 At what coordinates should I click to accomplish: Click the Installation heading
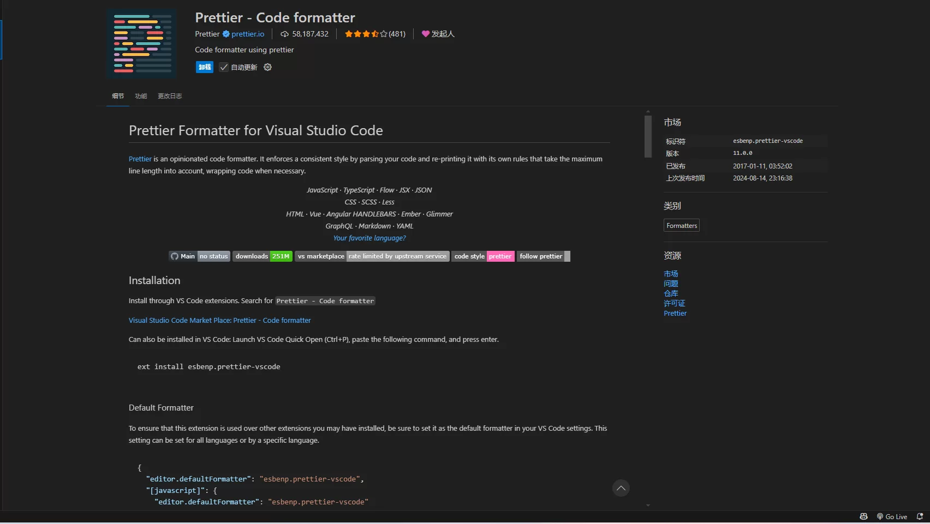tap(154, 280)
